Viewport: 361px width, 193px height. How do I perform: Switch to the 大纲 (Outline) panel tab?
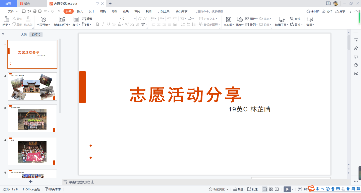tap(24, 35)
